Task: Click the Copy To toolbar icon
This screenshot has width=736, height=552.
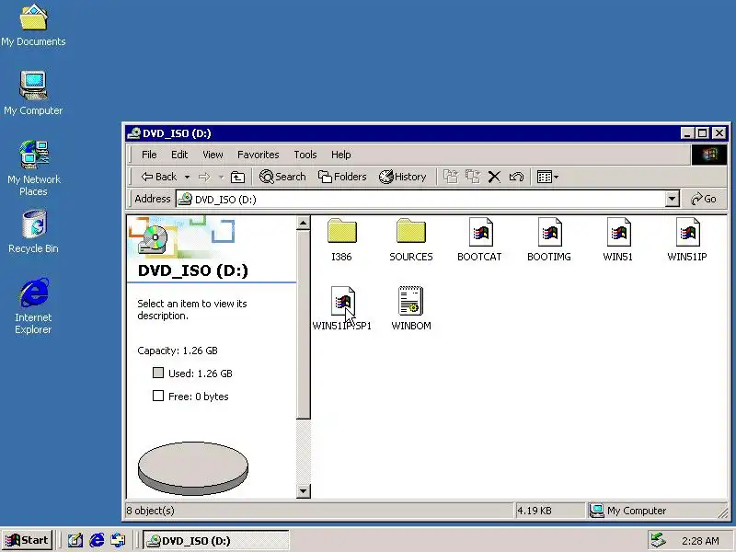Action: (473, 177)
